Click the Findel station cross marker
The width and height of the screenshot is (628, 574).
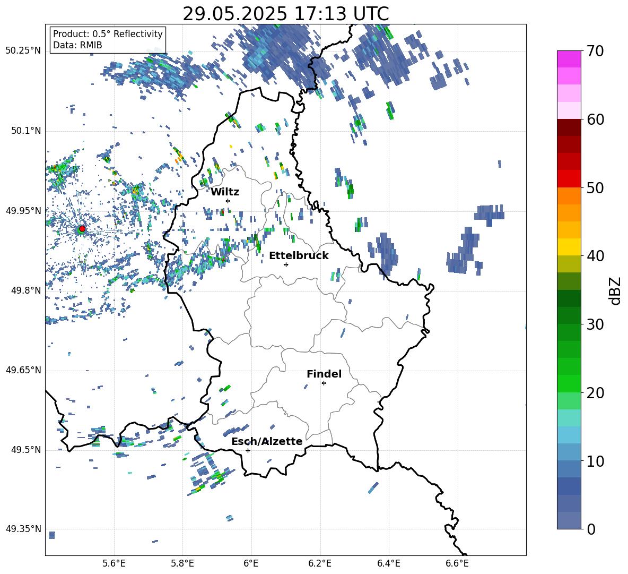click(x=324, y=383)
